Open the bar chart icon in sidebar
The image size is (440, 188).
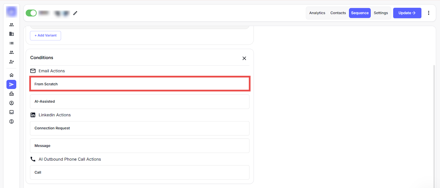click(x=12, y=94)
